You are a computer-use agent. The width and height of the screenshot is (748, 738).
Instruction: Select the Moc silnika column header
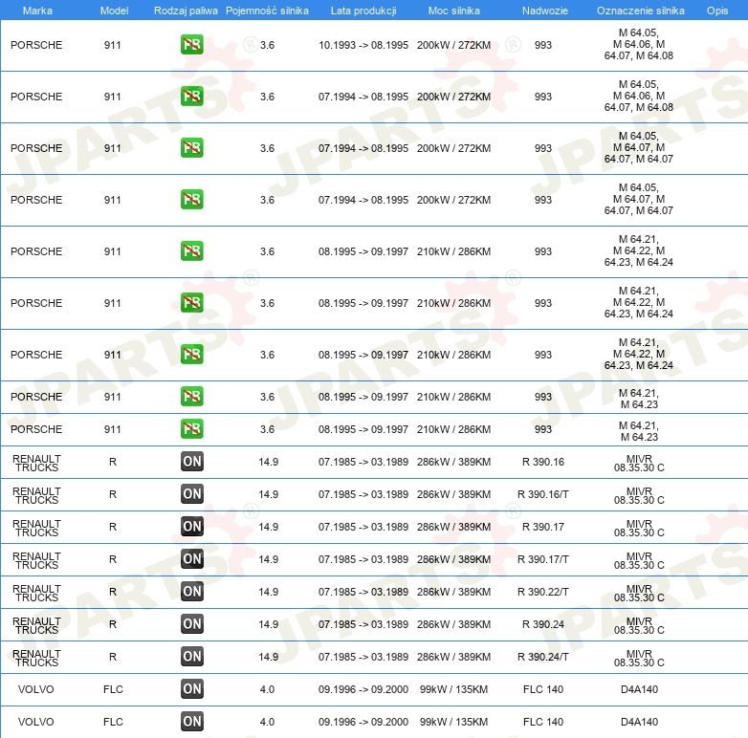[453, 11]
